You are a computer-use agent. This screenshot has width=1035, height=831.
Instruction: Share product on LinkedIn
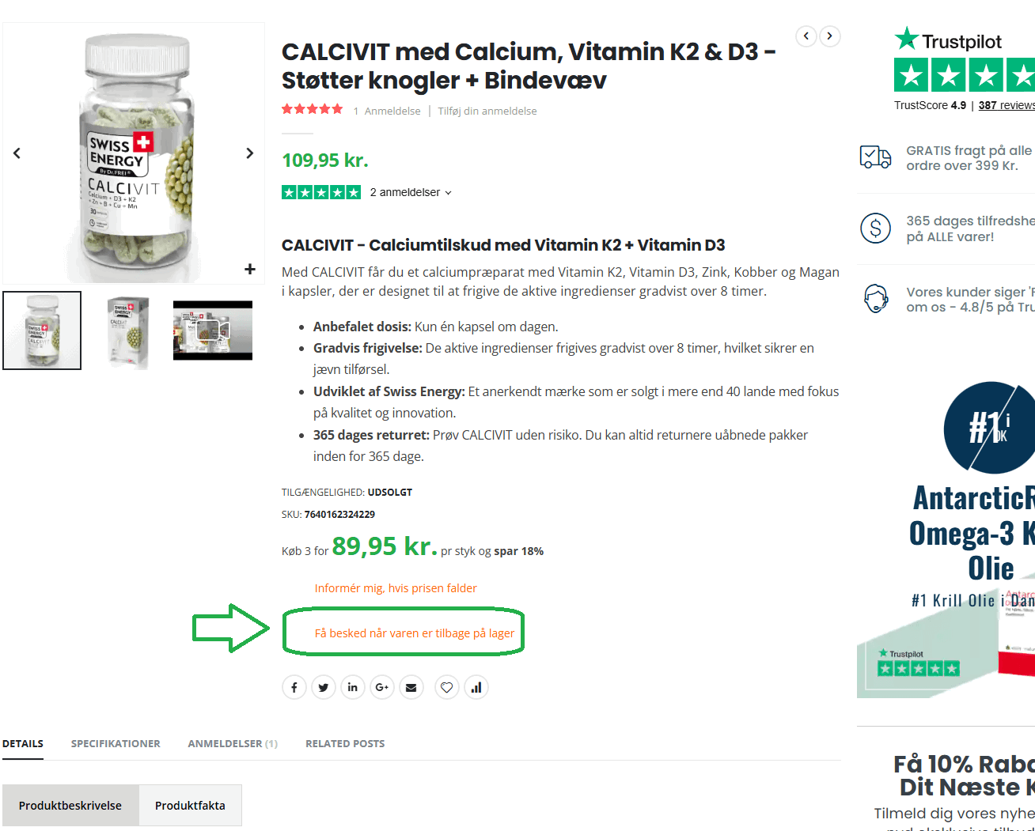[353, 688]
